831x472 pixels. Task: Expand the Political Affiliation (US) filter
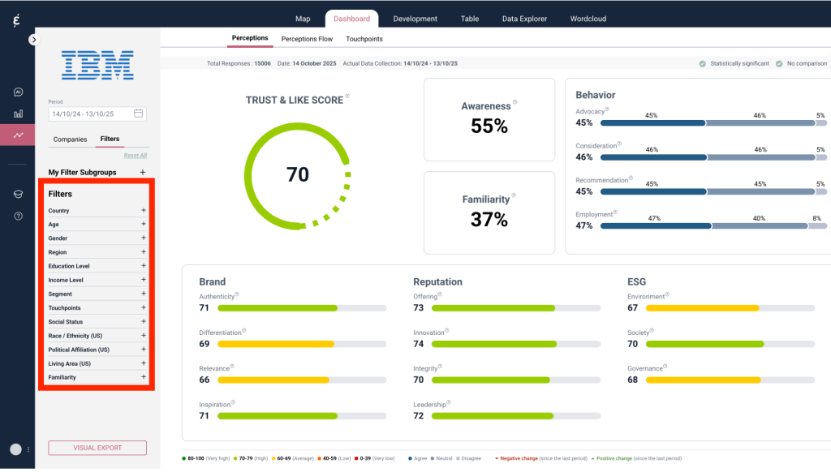click(x=144, y=350)
